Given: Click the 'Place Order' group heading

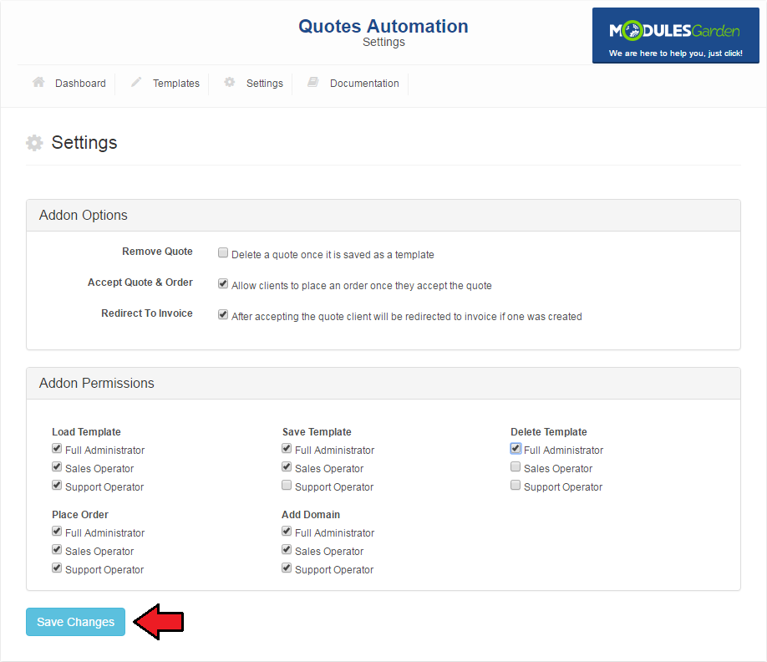Looking at the screenshot, I should pyautogui.click(x=79, y=515).
